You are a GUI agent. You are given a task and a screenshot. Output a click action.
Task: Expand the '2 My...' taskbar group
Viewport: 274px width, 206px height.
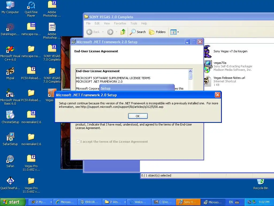point(41,202)
